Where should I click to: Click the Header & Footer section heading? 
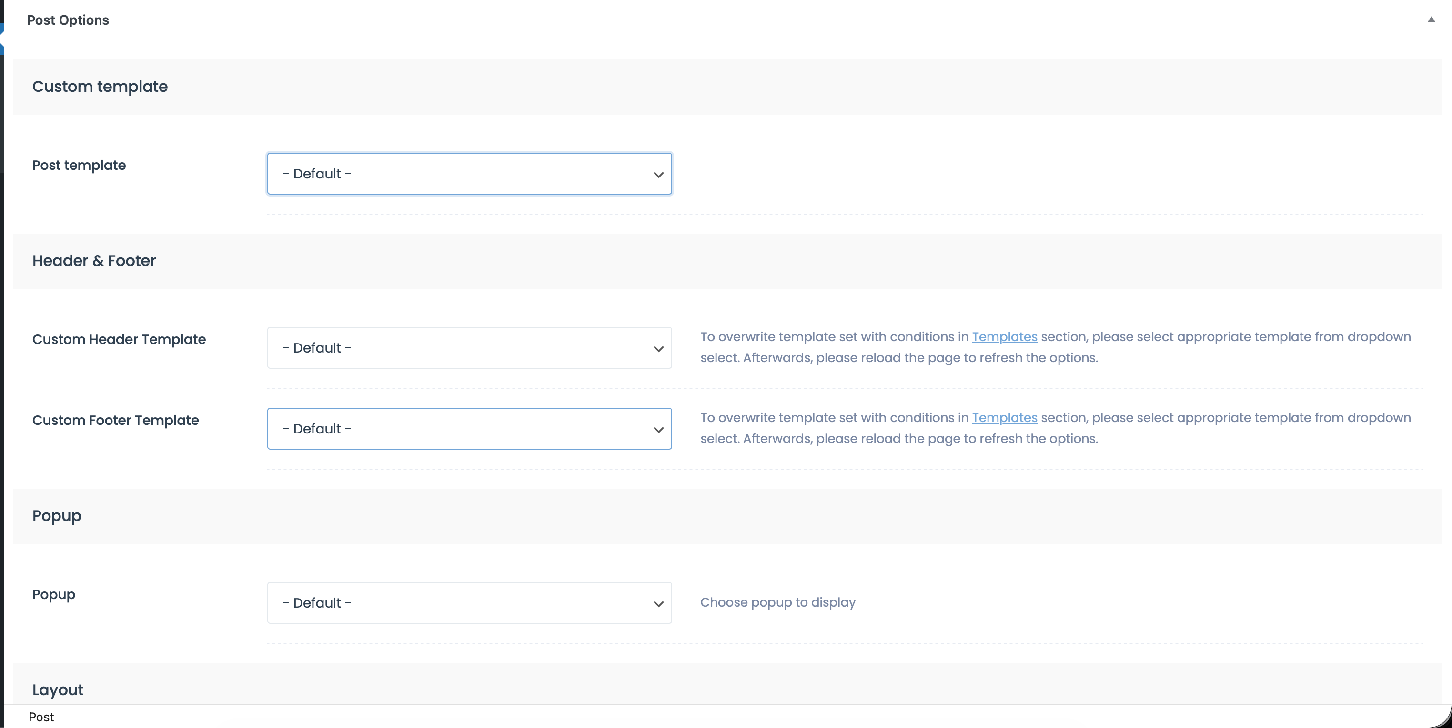tap(93, 261)
